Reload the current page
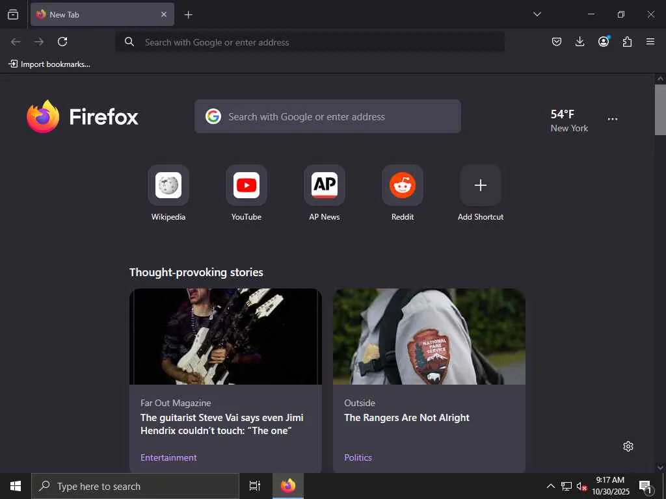Screen dimensions: 666x499 pos(62,42)
